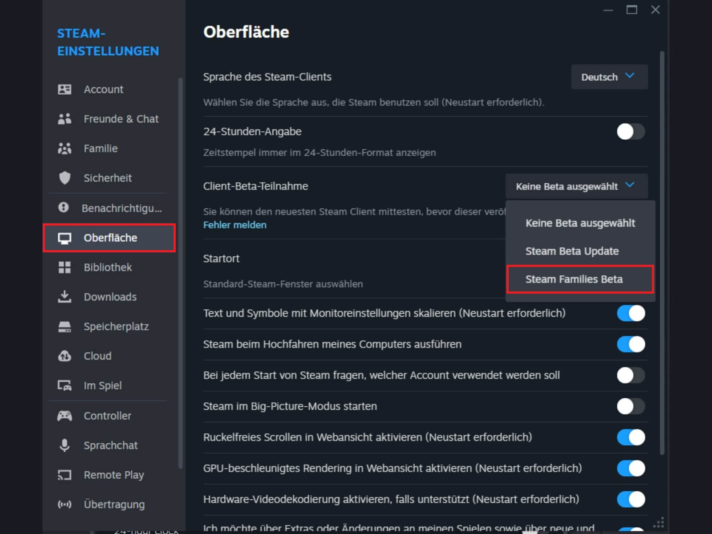Enable asking which account at Steam start
The height and width of the screenshot is (534, 712).
click(x=631, y=375)
